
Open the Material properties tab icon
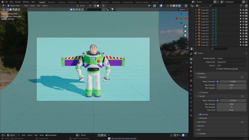[x=191, y=110]
